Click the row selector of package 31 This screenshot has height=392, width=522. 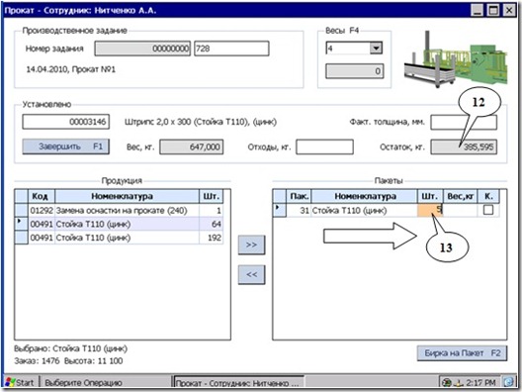point(280,210)
